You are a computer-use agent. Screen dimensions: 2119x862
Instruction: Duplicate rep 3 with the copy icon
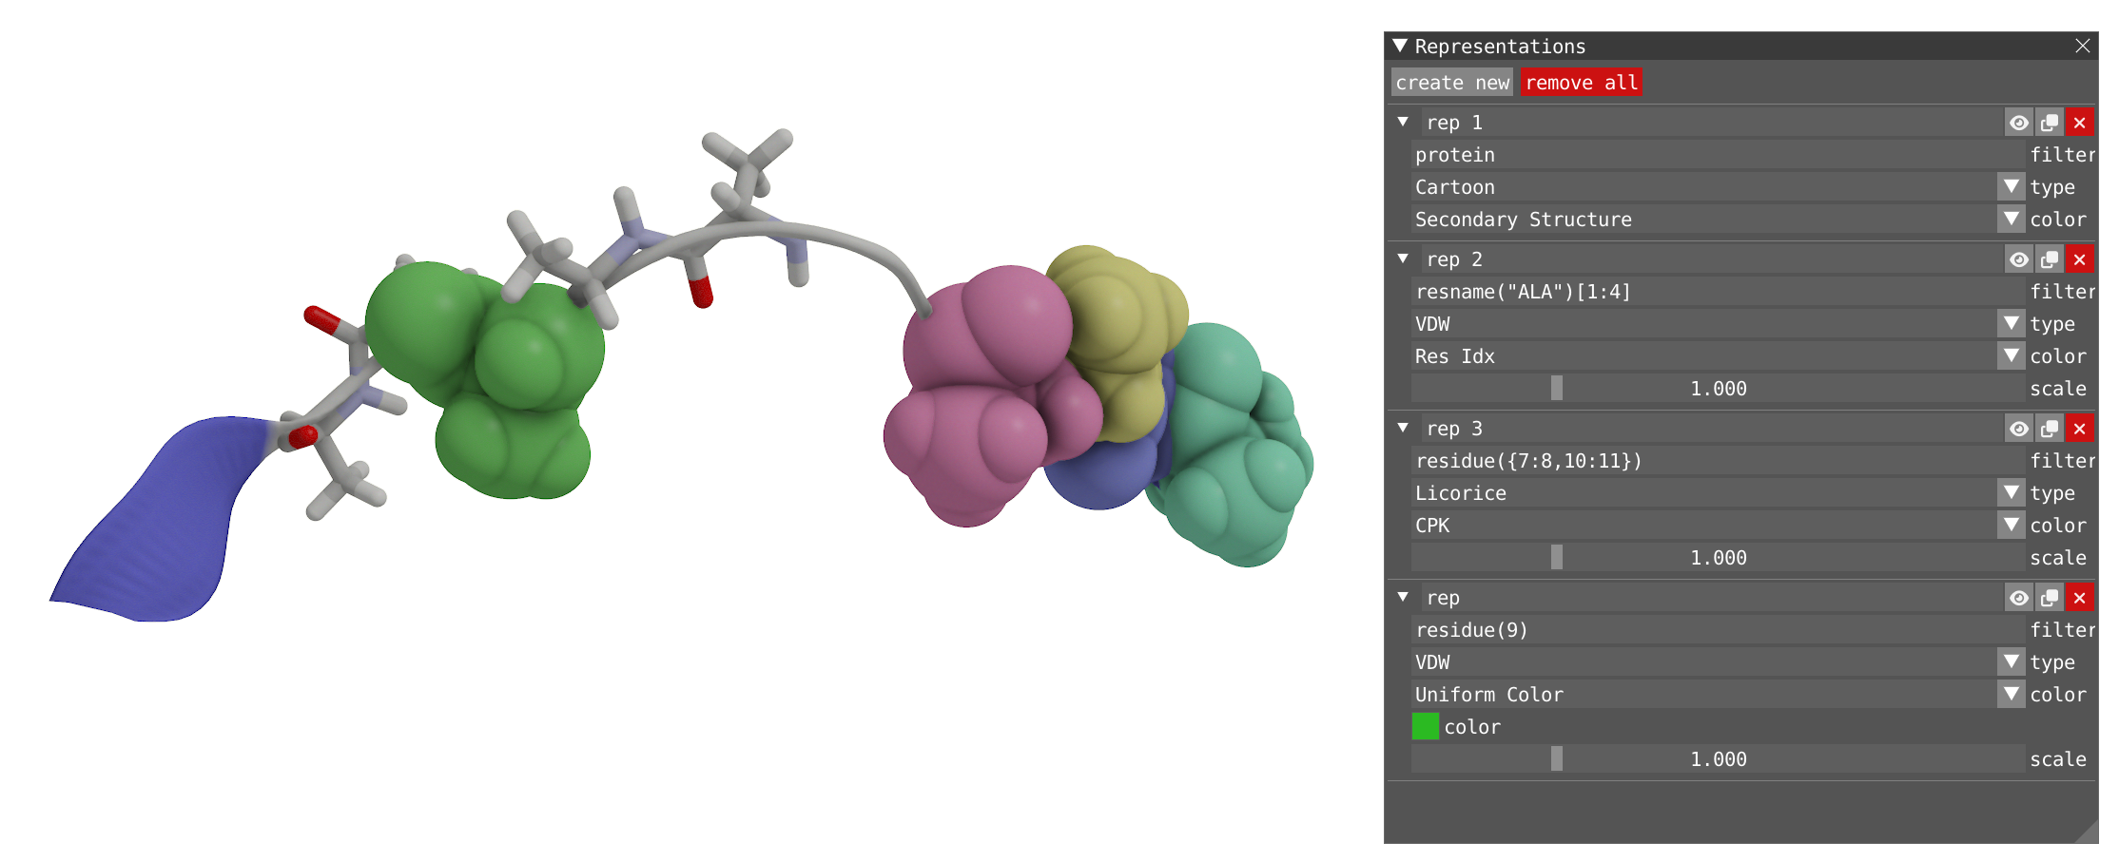[x=2049, y=429]
